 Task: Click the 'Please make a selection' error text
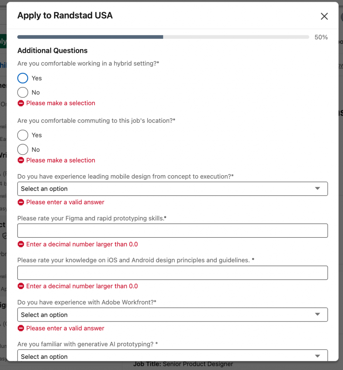point(60,103)
